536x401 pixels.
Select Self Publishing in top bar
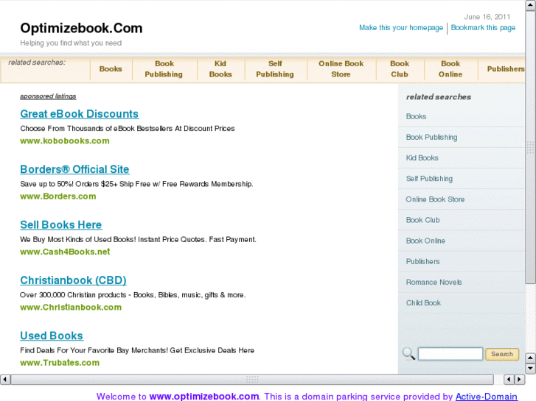pyautogui.click(x=275, y=69)
